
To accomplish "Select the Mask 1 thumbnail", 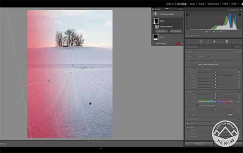I will 156,37.
